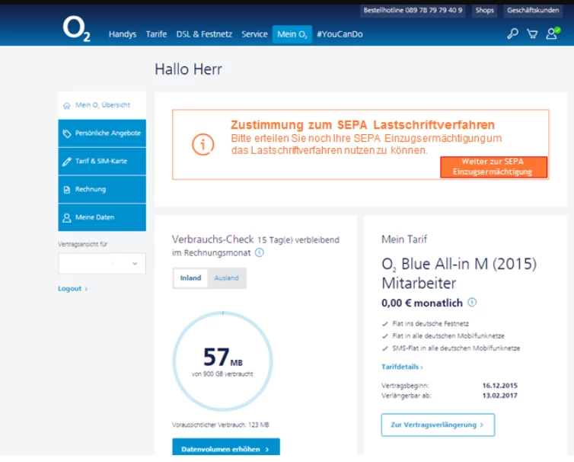Click the info icon next to 0,00 € monatlich
The image size is (574, 462).
(472, 303)
